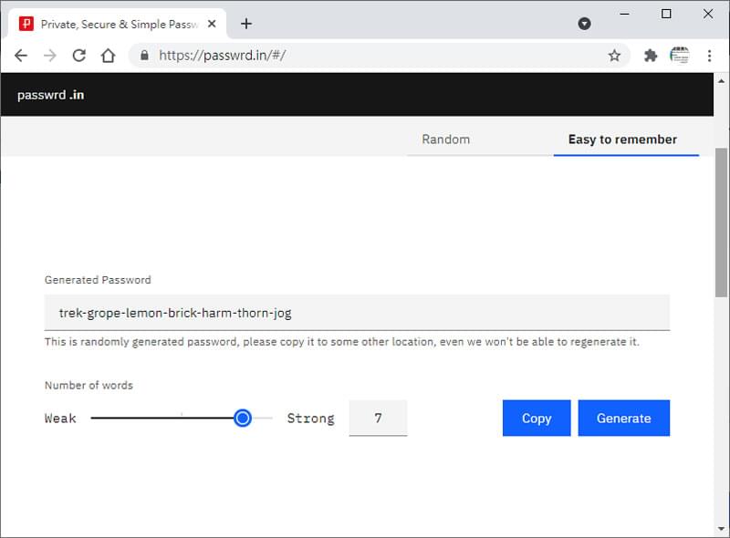Copy the generated password
Screen dimensions: 730x538
537,418
